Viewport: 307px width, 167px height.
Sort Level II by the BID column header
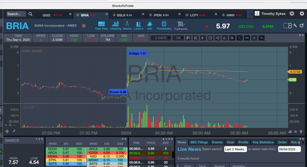pyautogui.click(x=65, y=144)
